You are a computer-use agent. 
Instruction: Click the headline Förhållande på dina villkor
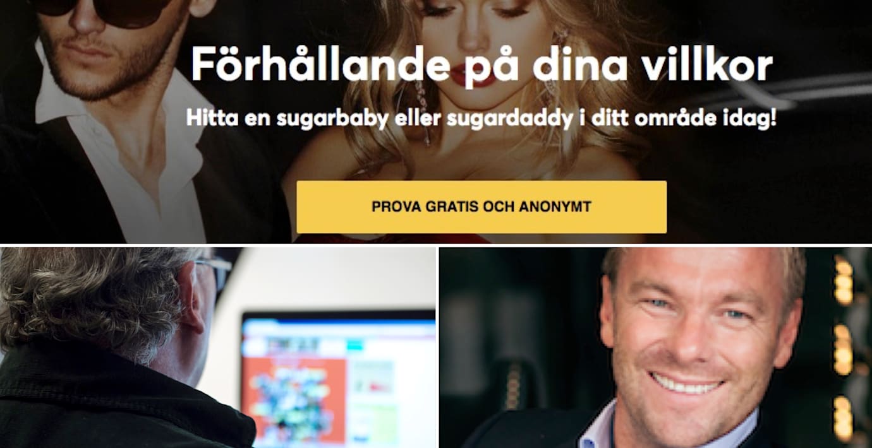point(481,66)
